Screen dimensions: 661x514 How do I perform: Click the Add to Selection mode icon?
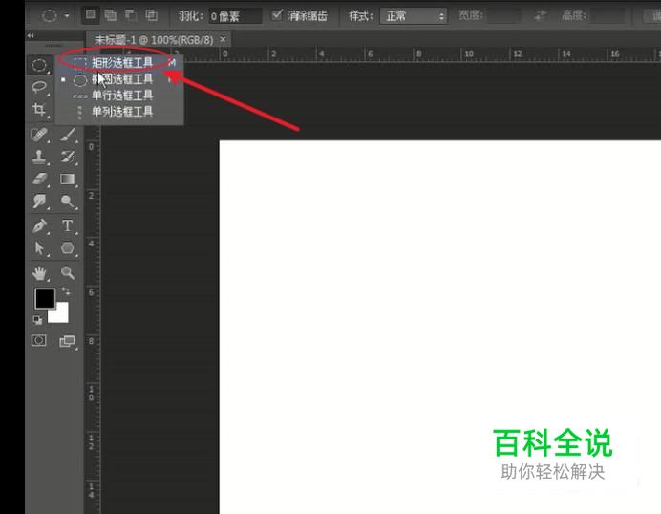[x=111, y=15]
